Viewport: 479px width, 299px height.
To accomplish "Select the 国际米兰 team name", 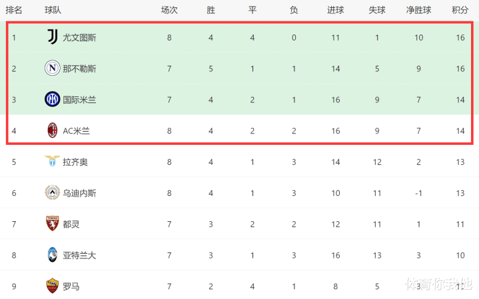I will point(79,100).
